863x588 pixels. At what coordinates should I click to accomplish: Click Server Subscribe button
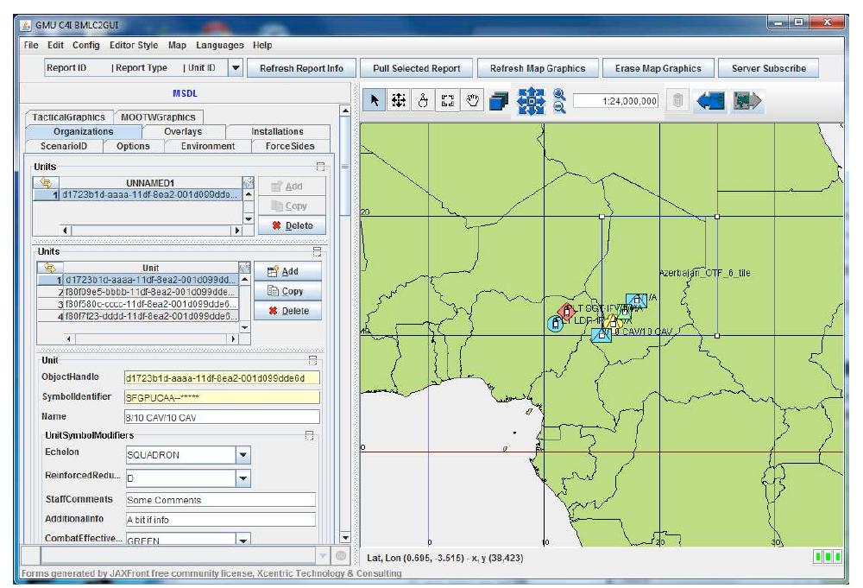pyautogui.click(x=768, y=68)
